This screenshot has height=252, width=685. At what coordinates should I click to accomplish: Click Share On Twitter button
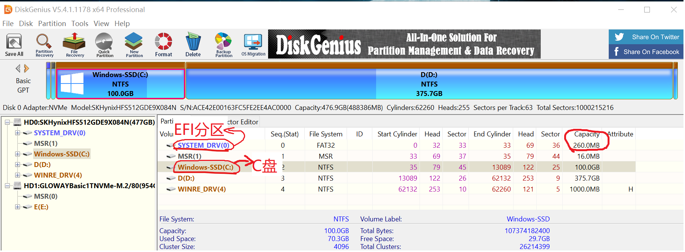pyautogui.click(x=646, y=37)
